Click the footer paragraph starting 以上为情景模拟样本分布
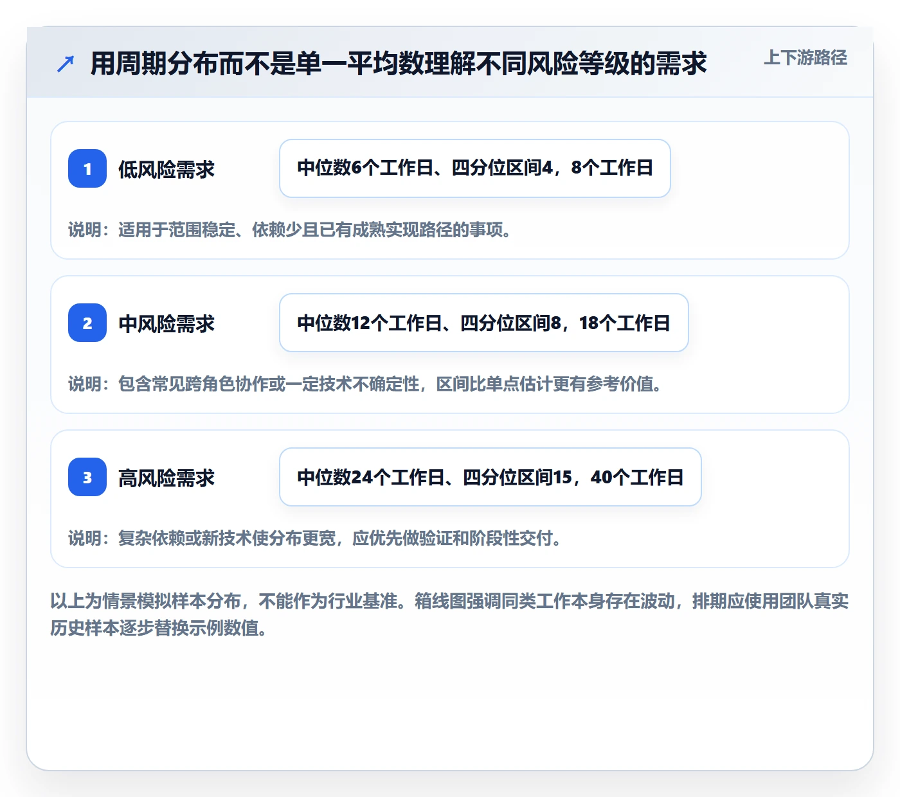This screenshot has height=797, width=900. pyautogui.click(x=449, y=614)
